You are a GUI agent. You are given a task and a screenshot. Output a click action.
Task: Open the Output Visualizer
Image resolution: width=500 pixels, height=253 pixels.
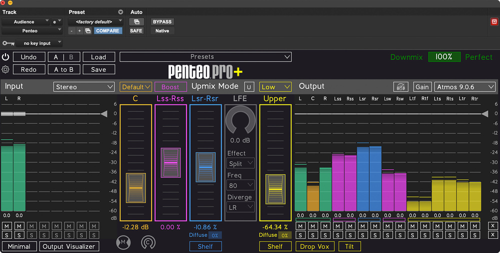69,246
